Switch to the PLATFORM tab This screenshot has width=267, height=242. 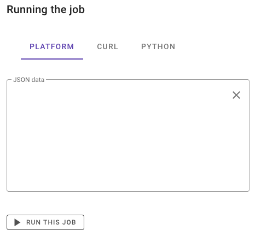pyautogui.click(x=52, y=46)
